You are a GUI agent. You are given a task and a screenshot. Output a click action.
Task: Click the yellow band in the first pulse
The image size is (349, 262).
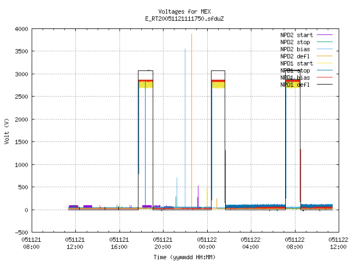[146, 85]
